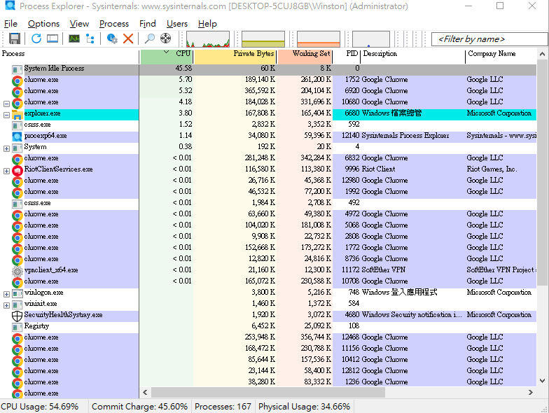Open the System Information graph icon
The width and height of the screenshot is (549, 413).
(74, 38)
